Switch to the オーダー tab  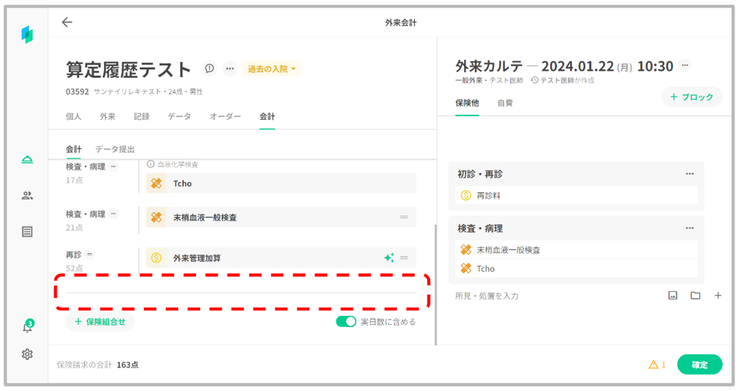[225, 117]
